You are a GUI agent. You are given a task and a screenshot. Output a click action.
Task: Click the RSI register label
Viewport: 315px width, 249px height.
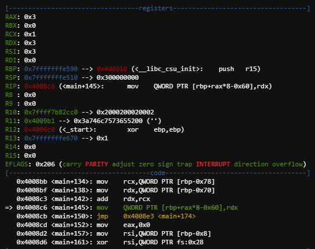[11, 51]
